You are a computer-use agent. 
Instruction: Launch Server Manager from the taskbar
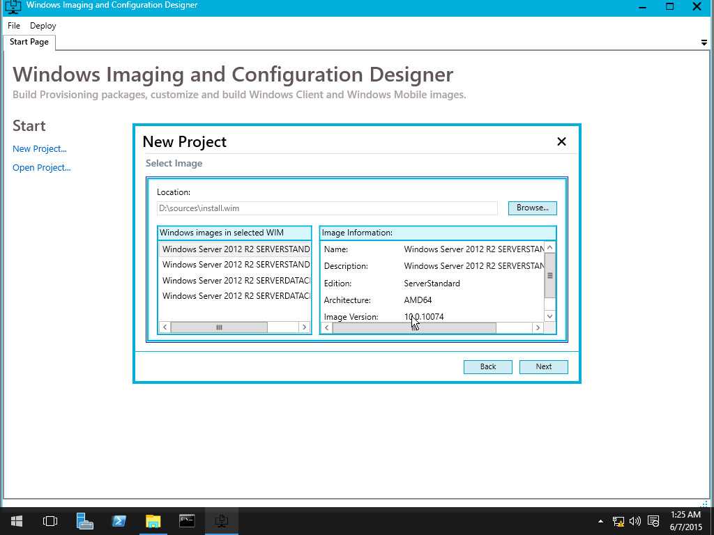pos(85,521)
